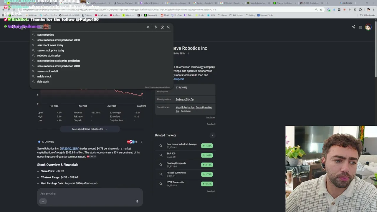Open Dow Jones Industrial Average market
The width and height of the screenshot is (377, 212).
185,146
